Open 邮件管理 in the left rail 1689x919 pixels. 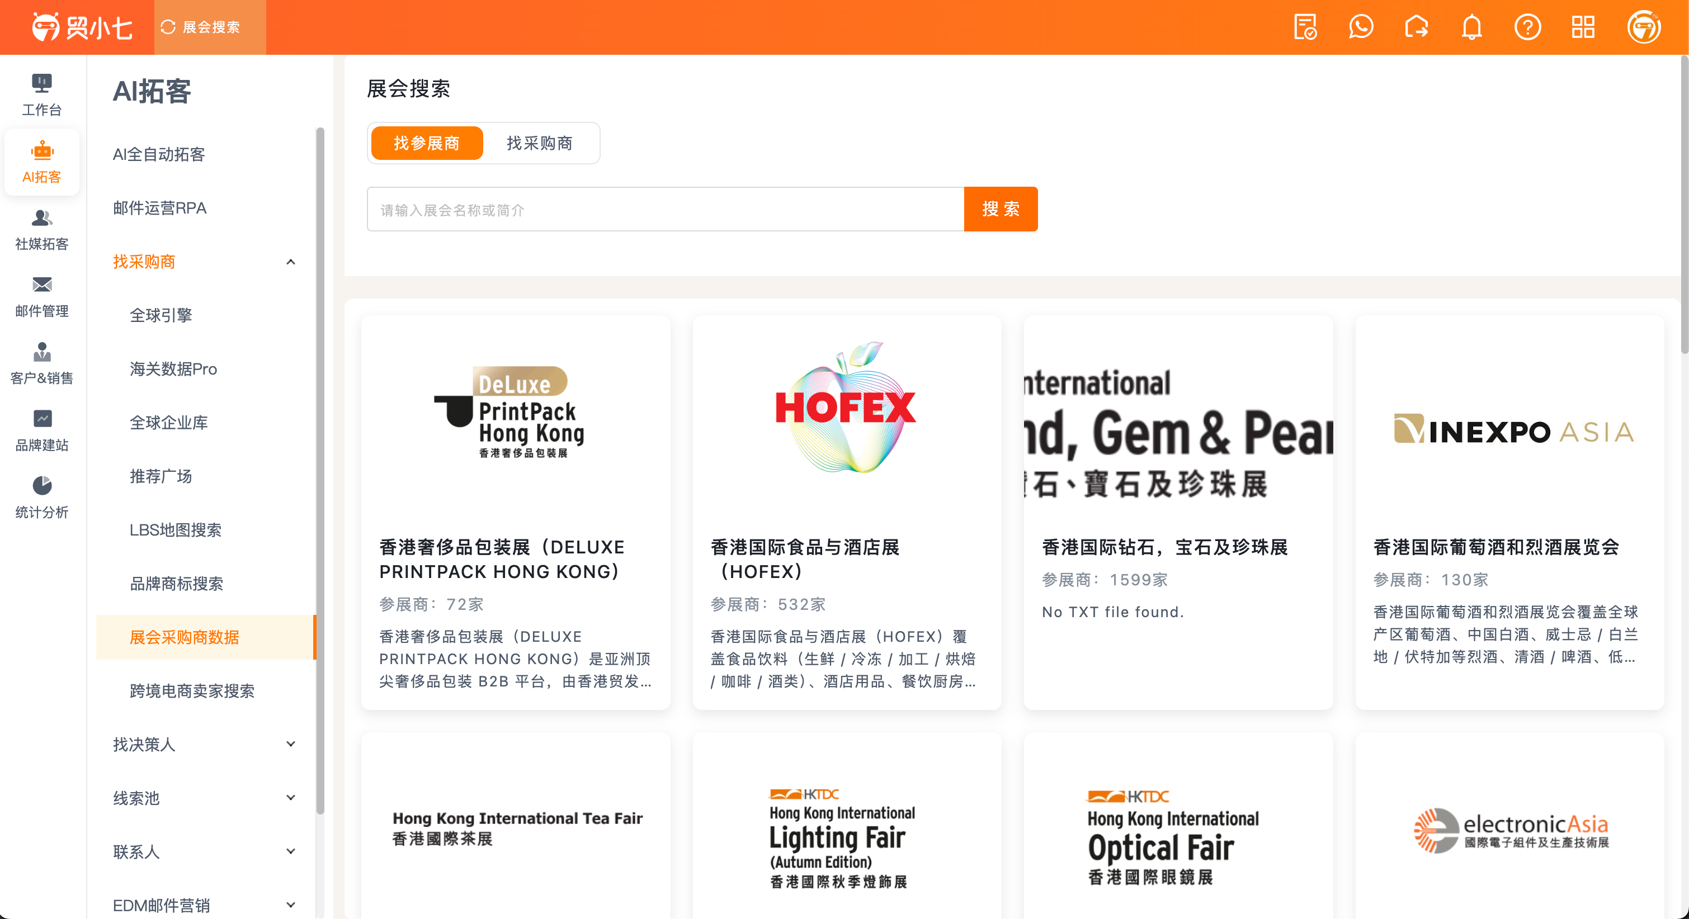pos(42,296)
